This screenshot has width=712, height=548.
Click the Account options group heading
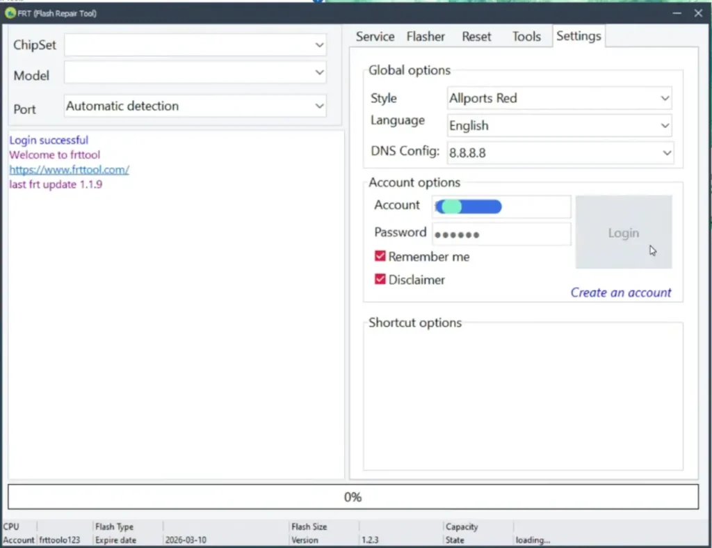414,182
